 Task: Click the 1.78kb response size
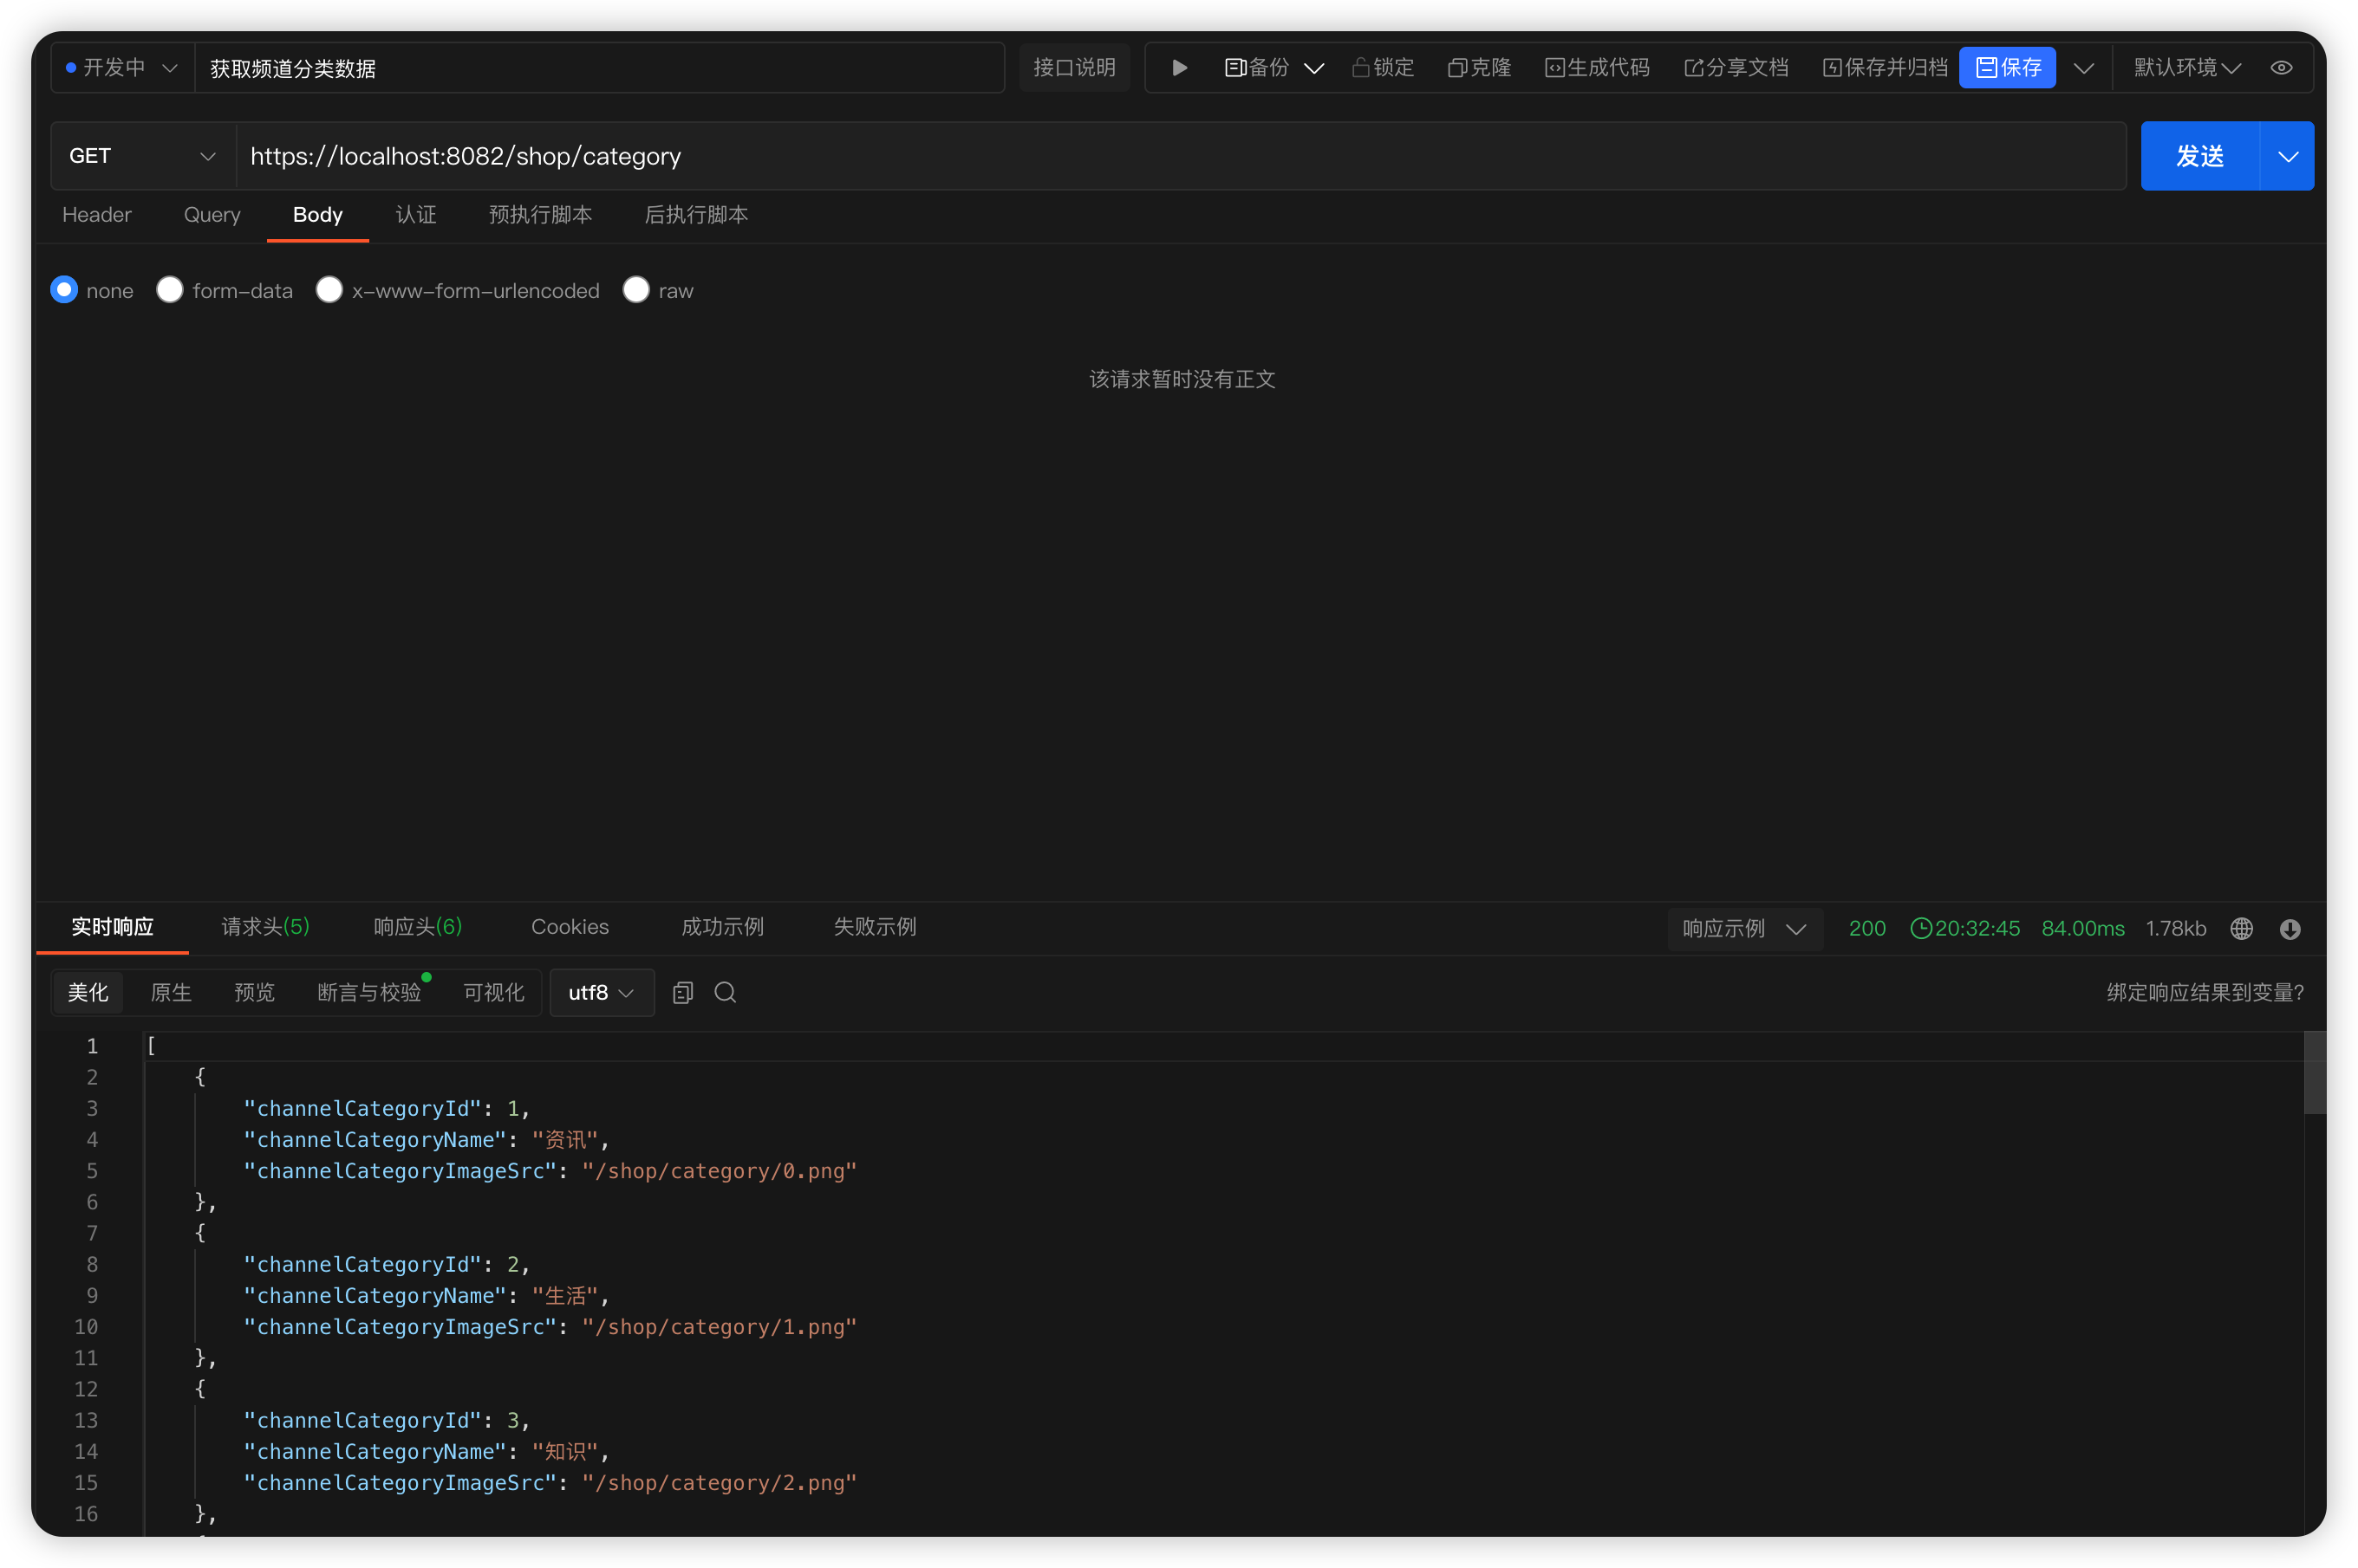pos(2176,929)
